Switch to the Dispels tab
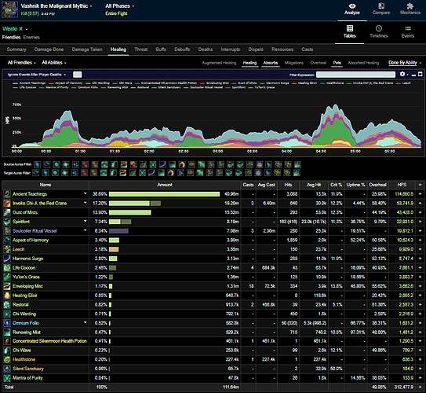This screenshot has height=393, width=426. coord(256,50)
